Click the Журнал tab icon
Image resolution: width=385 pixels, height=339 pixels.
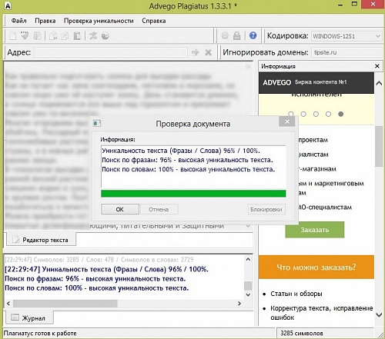[15, 317]
